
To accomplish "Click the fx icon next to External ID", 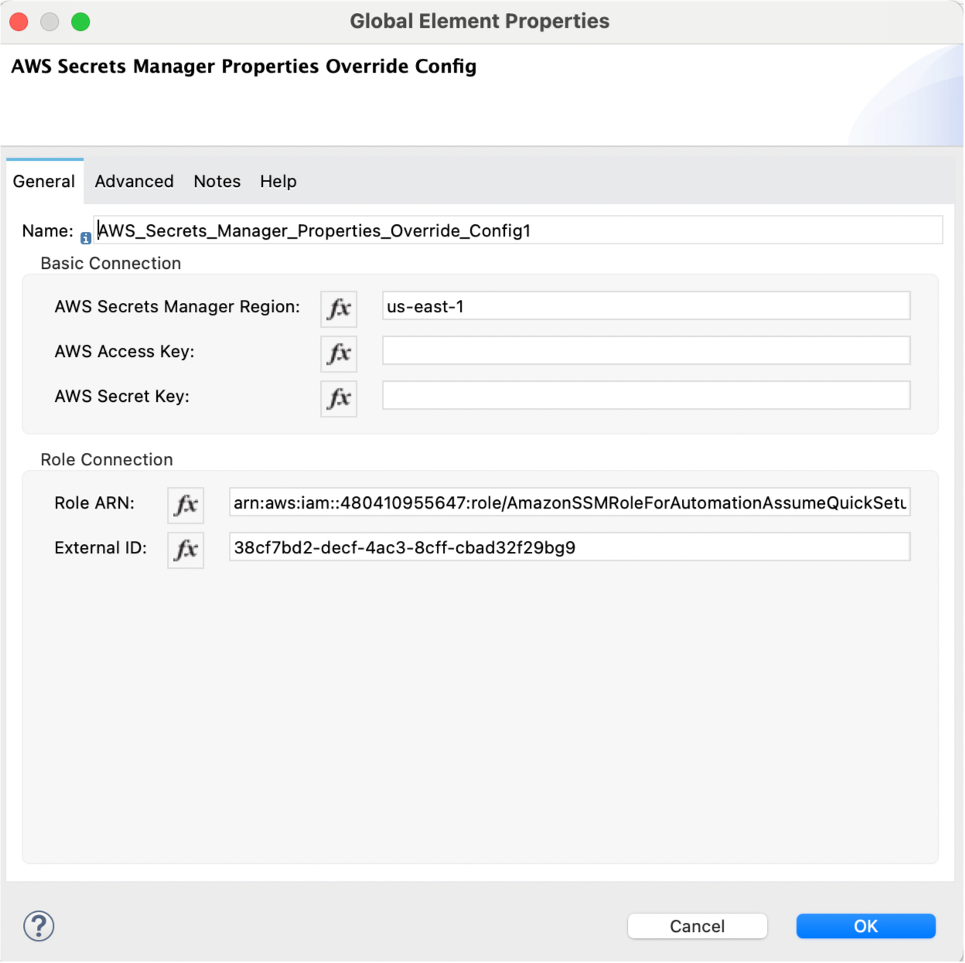I will coord(185,550).
